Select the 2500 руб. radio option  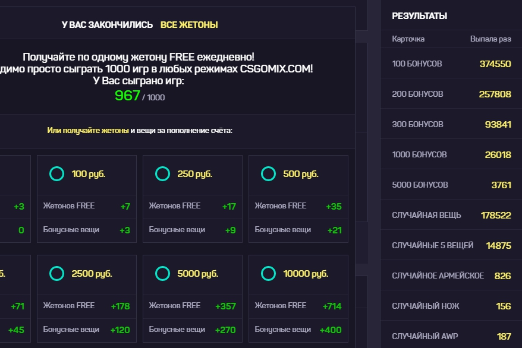click(56, 274)
